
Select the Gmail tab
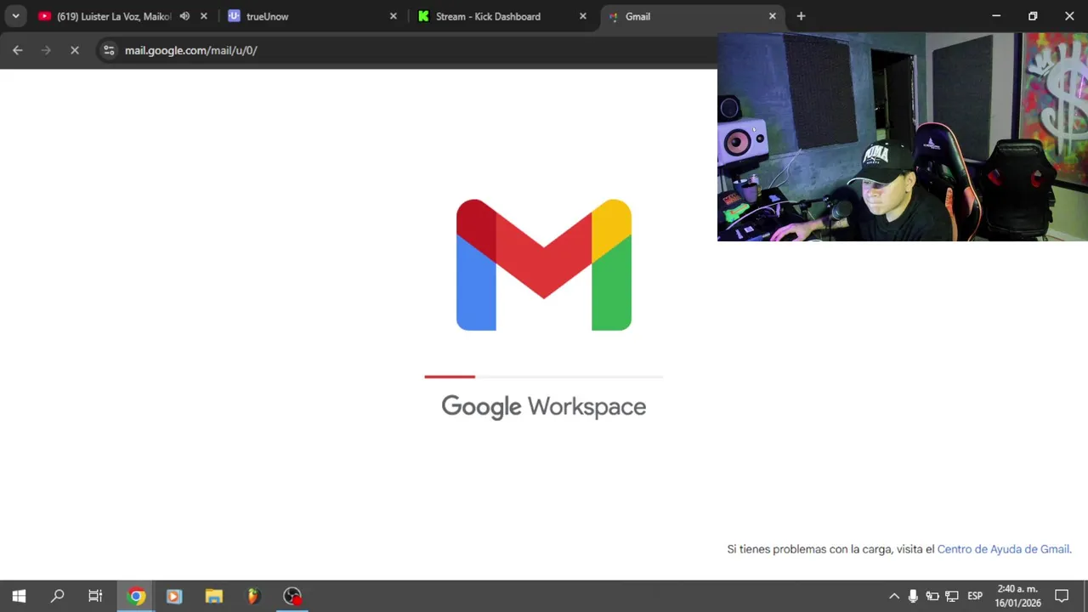pyautogui.click(x=692, y=16)
